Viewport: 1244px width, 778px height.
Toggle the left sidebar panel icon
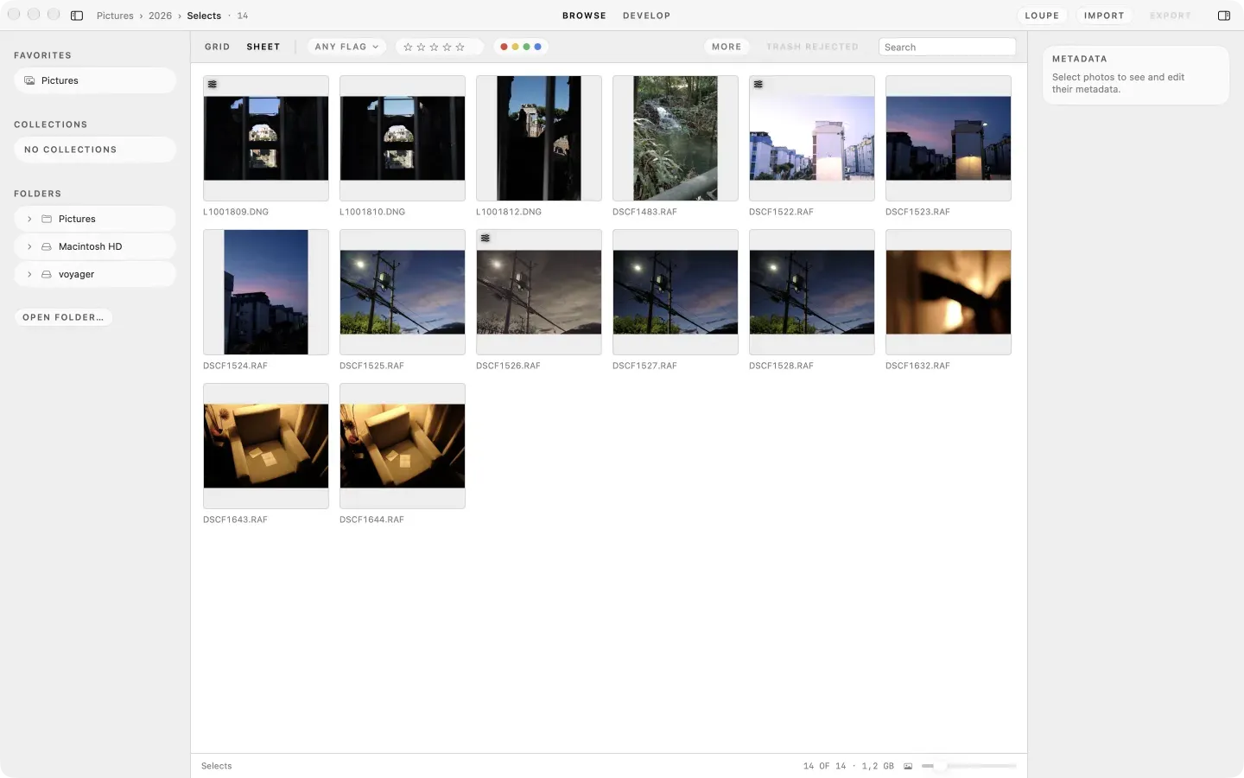pyautogui.click(x=77, y=16)
